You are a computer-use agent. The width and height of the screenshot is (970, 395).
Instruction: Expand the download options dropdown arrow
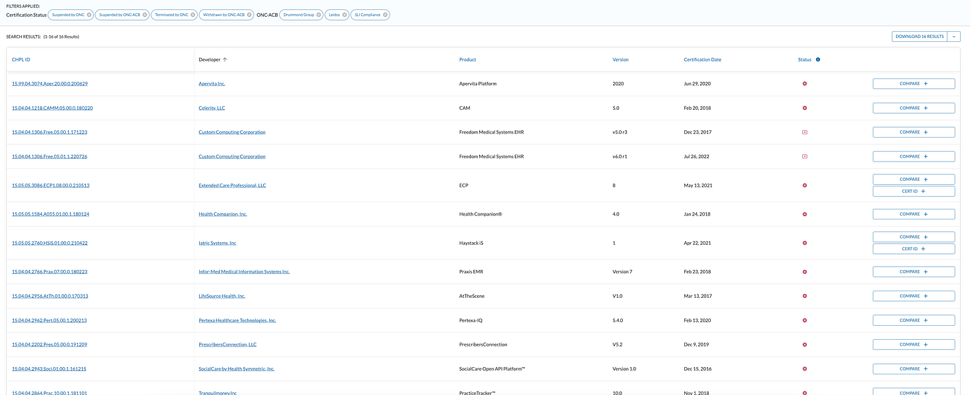click(955, 37)
